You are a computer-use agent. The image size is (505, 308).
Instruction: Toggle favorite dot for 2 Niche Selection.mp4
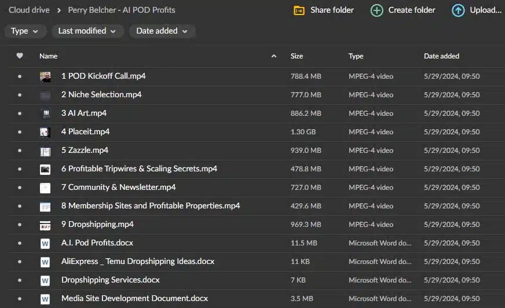pos(20,94)
